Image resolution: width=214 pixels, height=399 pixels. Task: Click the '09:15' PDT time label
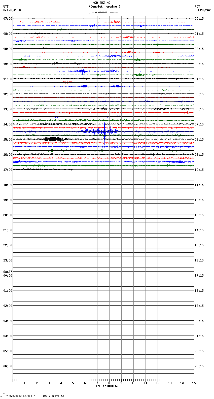(199, 155)
